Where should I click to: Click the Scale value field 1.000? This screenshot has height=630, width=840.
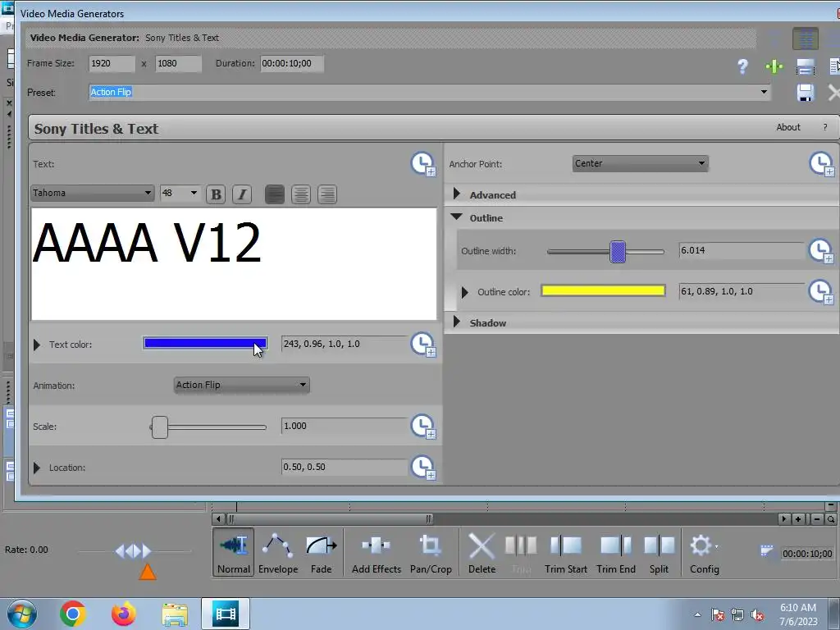coord(344,427)
